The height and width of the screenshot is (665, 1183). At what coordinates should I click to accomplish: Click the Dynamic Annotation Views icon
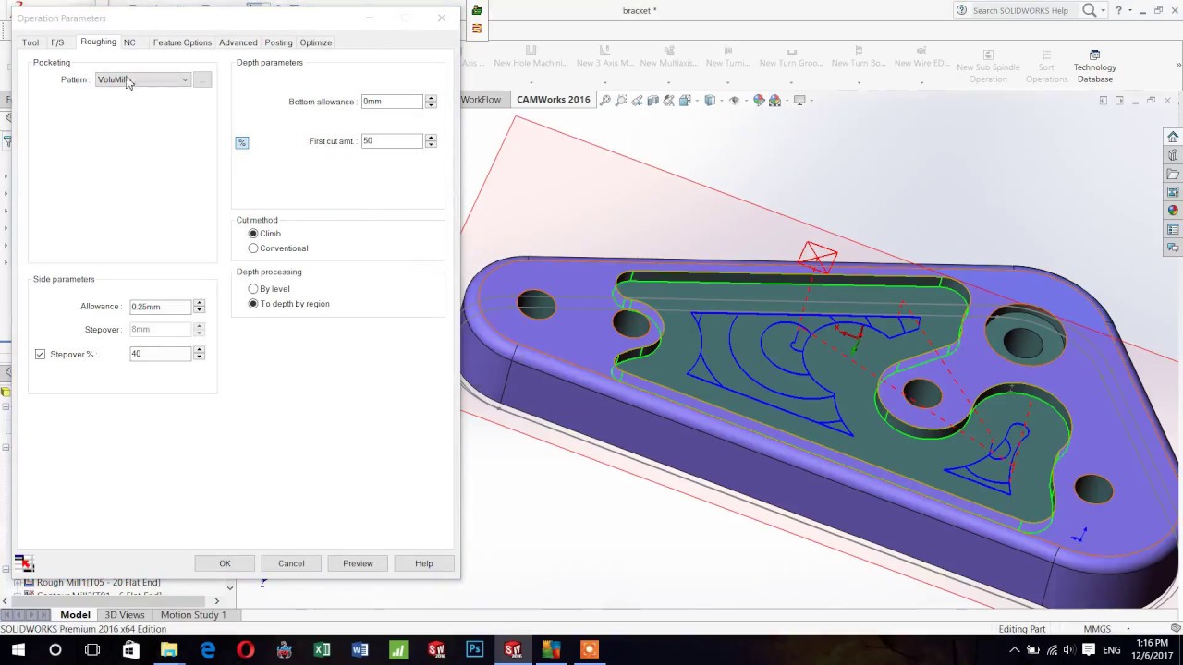[668, 100]
